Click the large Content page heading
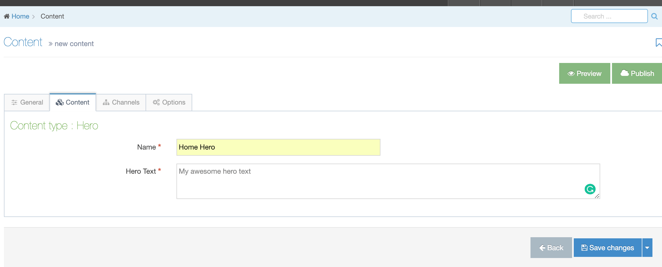 pos(23,42)
